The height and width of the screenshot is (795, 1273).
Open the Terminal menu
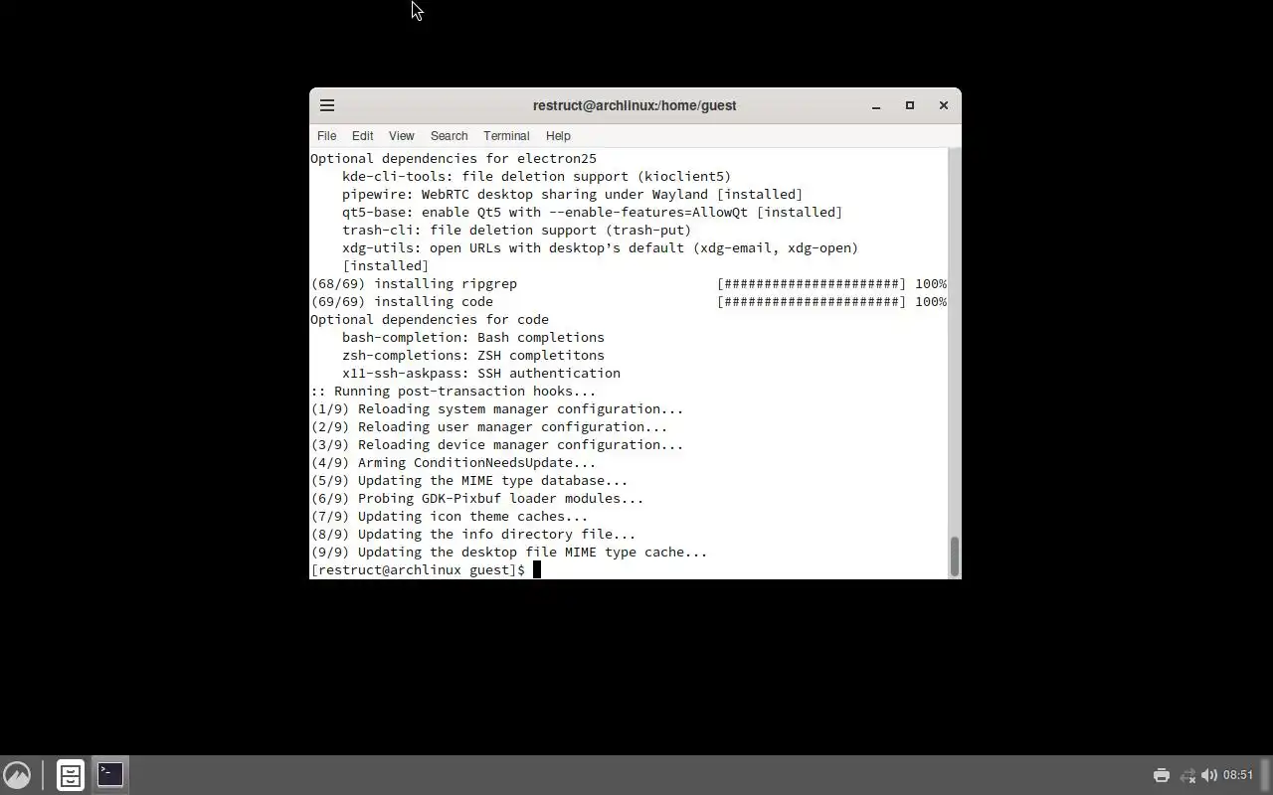tap(506, 136)
